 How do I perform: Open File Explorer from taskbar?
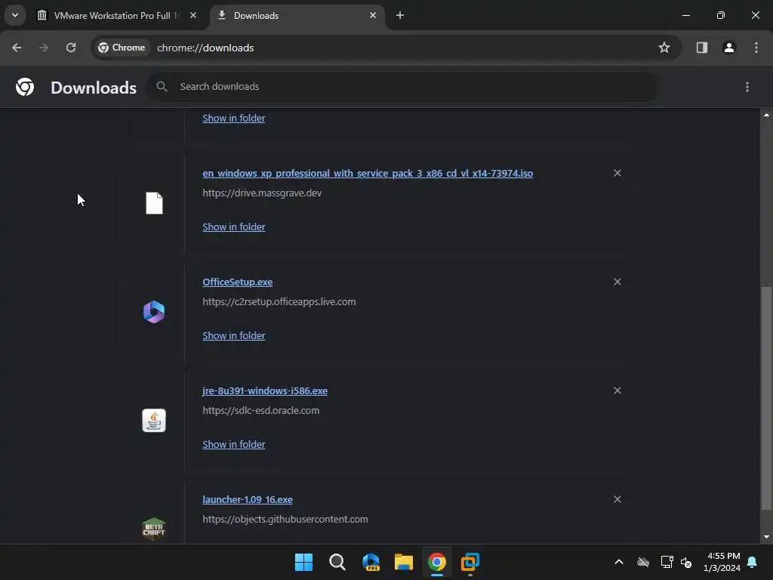point(404,562)
